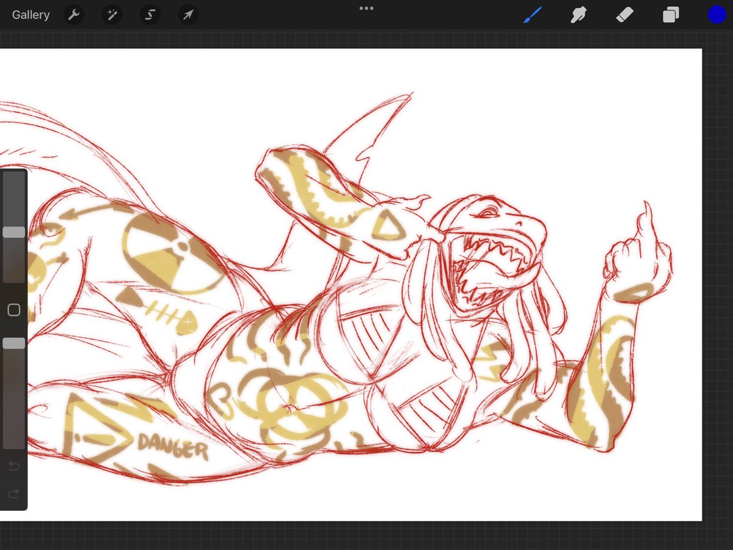Open the Adjustments magic wand menu
This screenshot has height=550, width=733.
click(x=112, y=15)
